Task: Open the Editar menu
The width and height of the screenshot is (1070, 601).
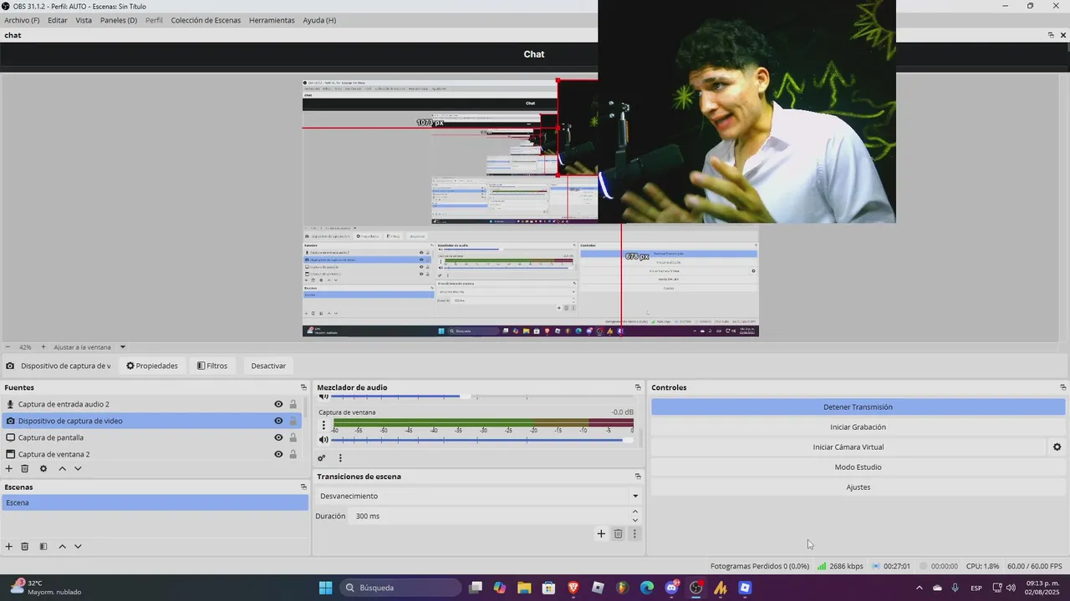Action: pyautogui.click(x=58, y=20)
